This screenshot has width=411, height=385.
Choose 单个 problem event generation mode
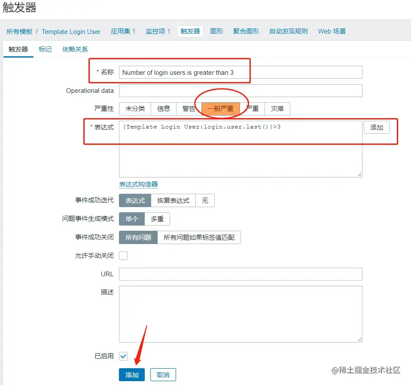(x=132, y=219)
